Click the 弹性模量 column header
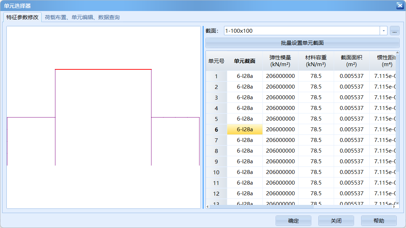This screenshot has height=228, width=406. point(280,61)
